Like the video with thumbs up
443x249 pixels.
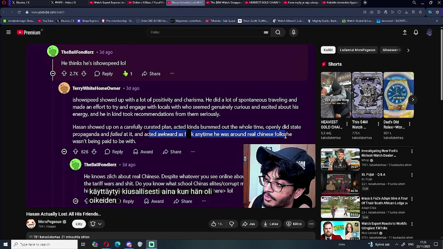tap(217, 224)
